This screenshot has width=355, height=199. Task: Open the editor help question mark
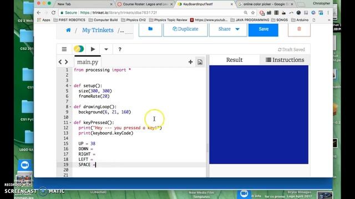(120, 49)
